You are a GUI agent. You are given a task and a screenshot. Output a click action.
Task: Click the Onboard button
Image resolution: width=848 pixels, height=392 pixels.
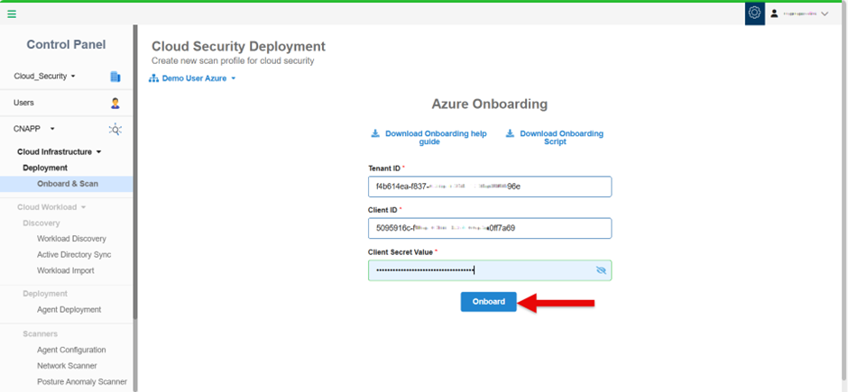coord(488,302)
